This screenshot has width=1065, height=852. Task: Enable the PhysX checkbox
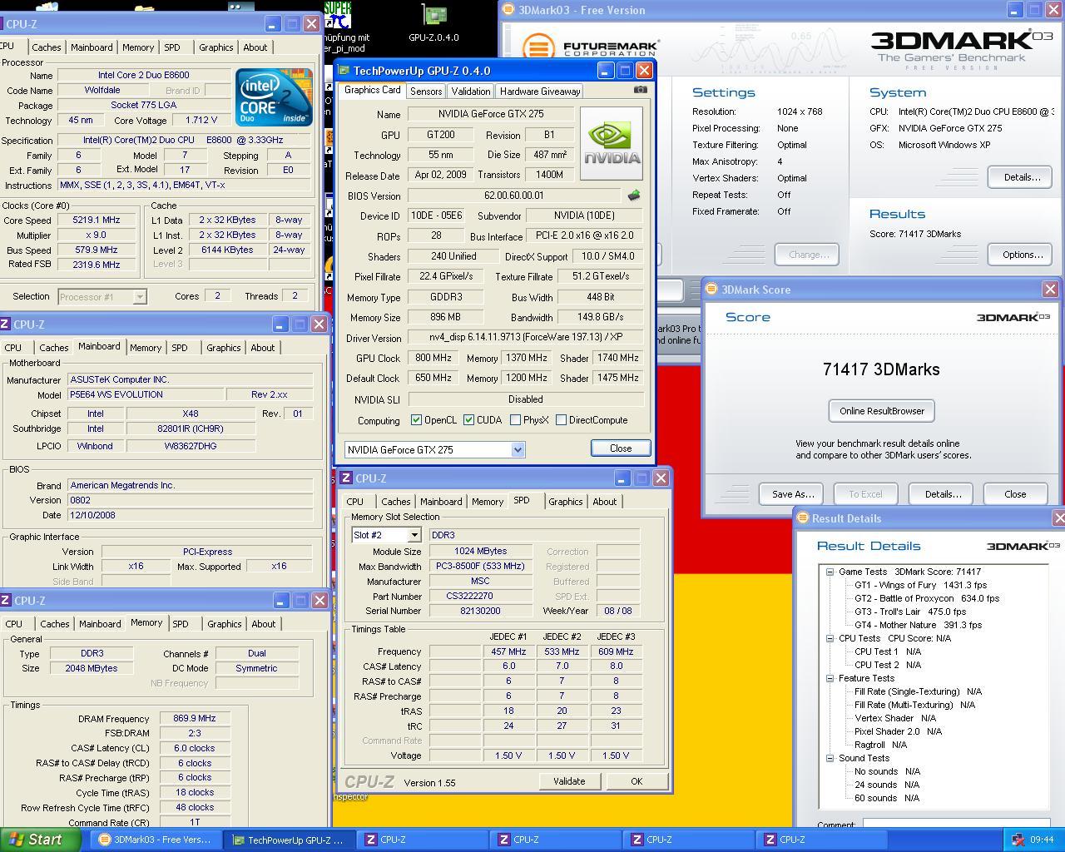pos(515,420)
